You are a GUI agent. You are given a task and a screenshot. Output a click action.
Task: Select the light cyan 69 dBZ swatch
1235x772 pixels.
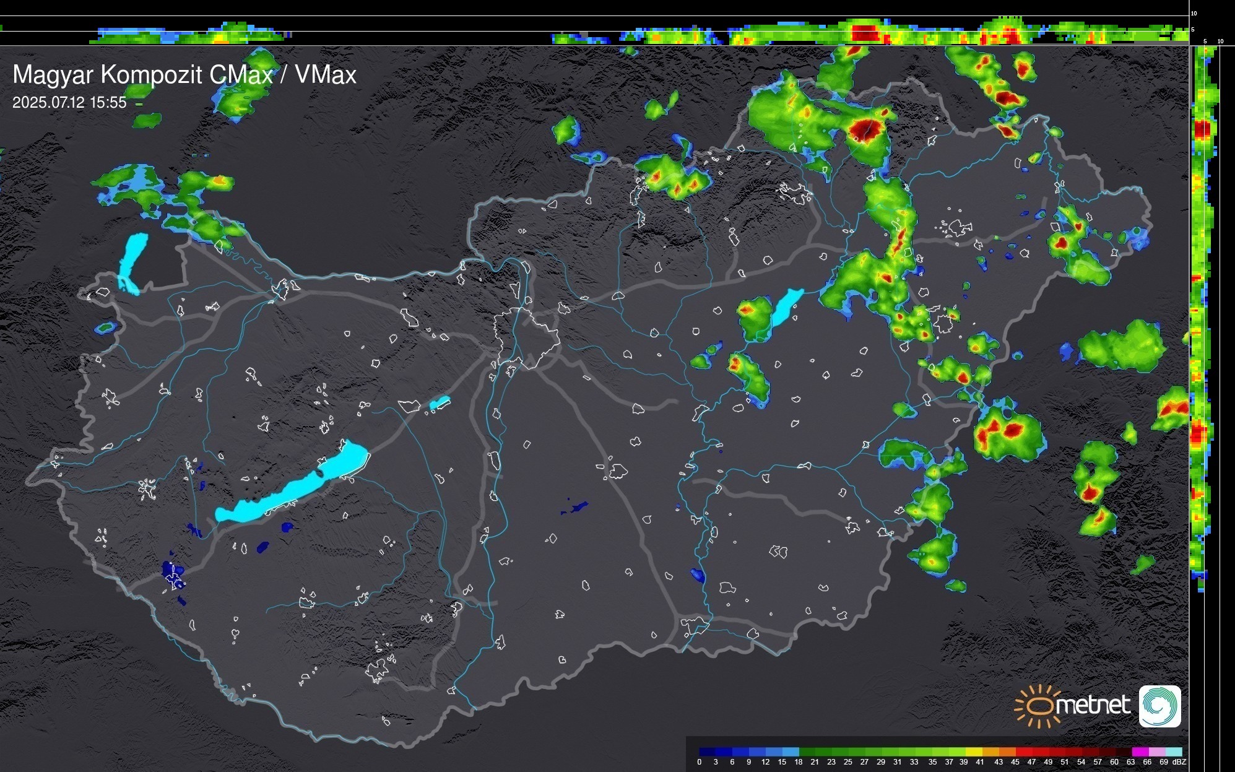click(1173, 752)
